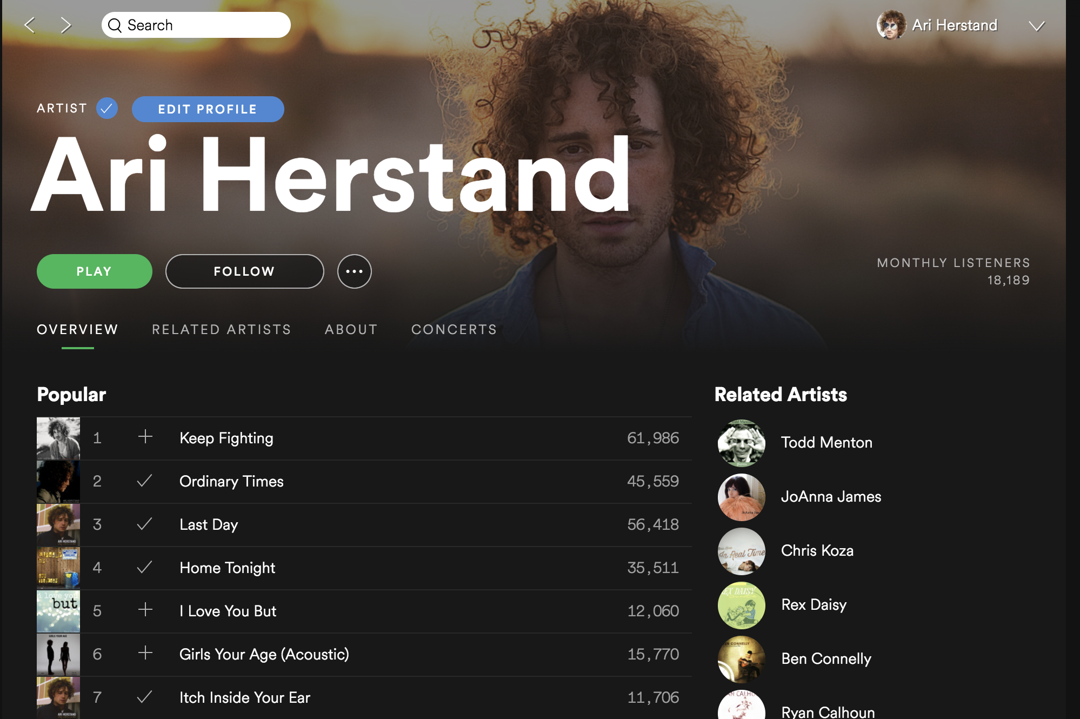Screen dimensions: 1080x719
Task: Toggle saved state for Ordinary Times
Action: tap(144, 481)
